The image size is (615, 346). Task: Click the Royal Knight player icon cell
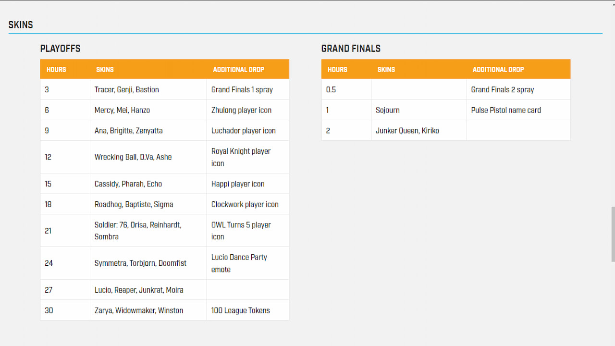[241, 157]
